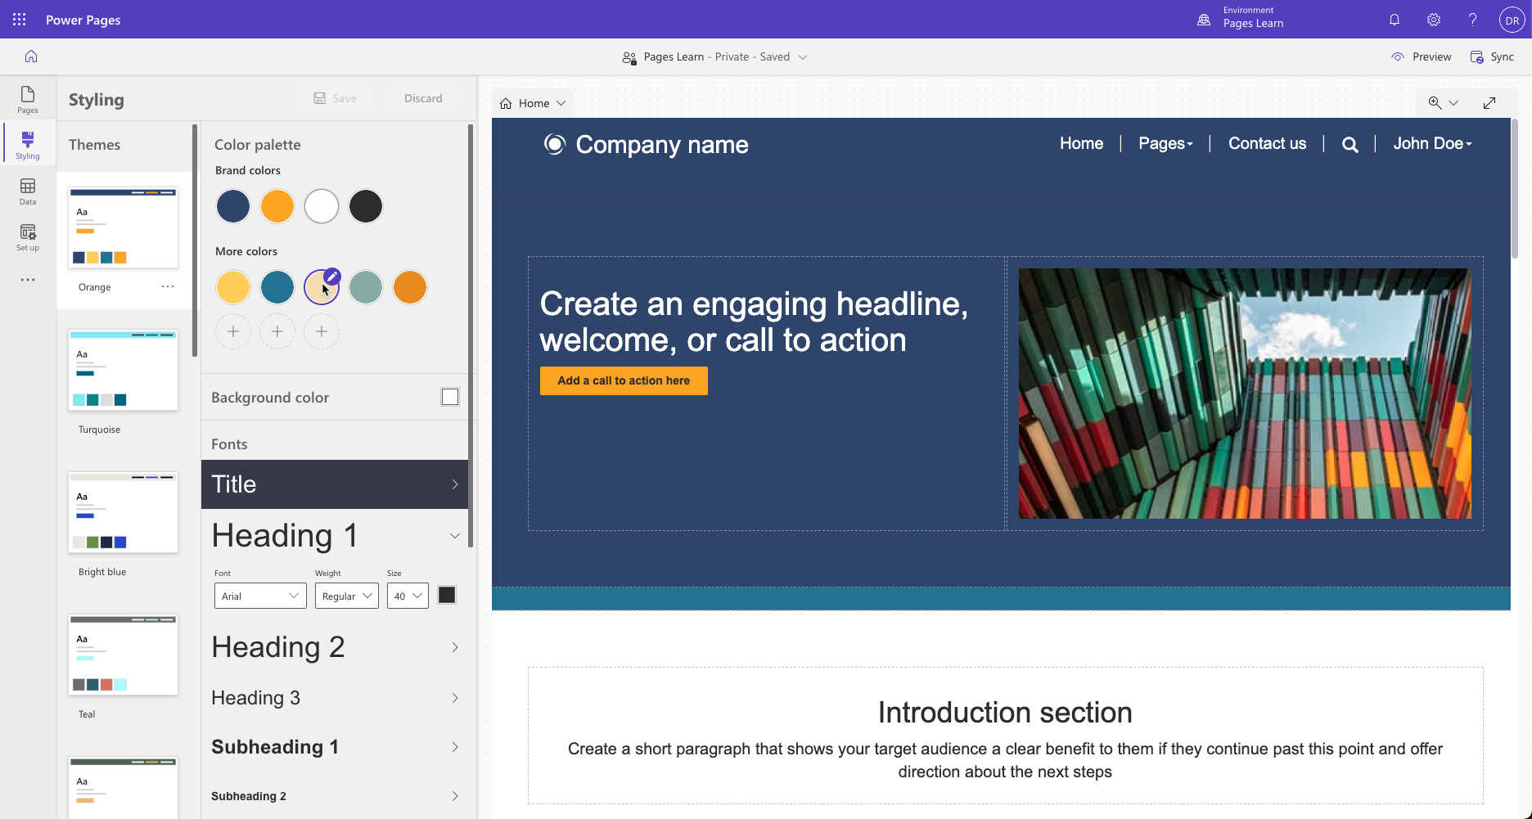
Task: Select the yellow swatch under More colors
Action: point(233,287)
